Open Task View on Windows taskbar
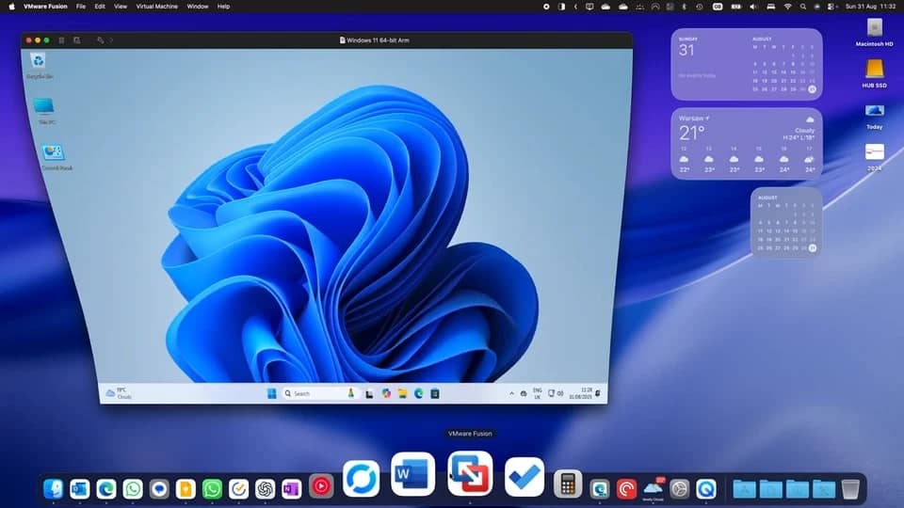 pos(369,394)
